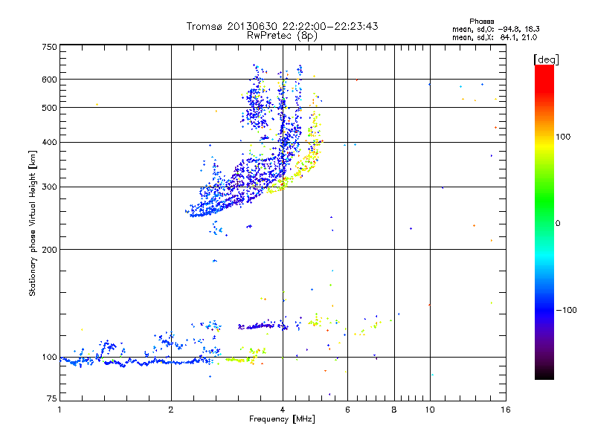Click the y-axis tick label '300'
This screenshot has width=595, height=446.
(49, 187)
